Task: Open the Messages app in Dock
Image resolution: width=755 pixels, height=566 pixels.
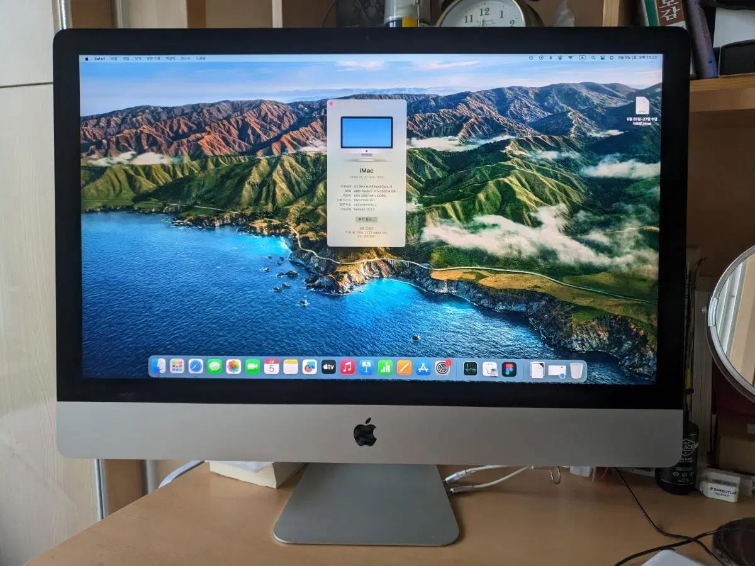Action: 215,366
